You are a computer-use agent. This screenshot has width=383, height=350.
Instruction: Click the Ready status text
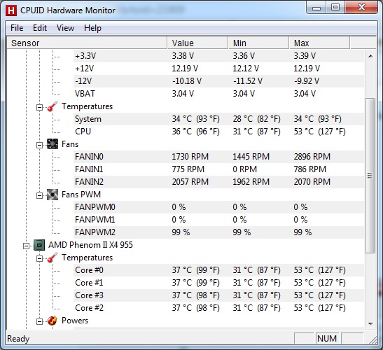(x=18, y=339)
